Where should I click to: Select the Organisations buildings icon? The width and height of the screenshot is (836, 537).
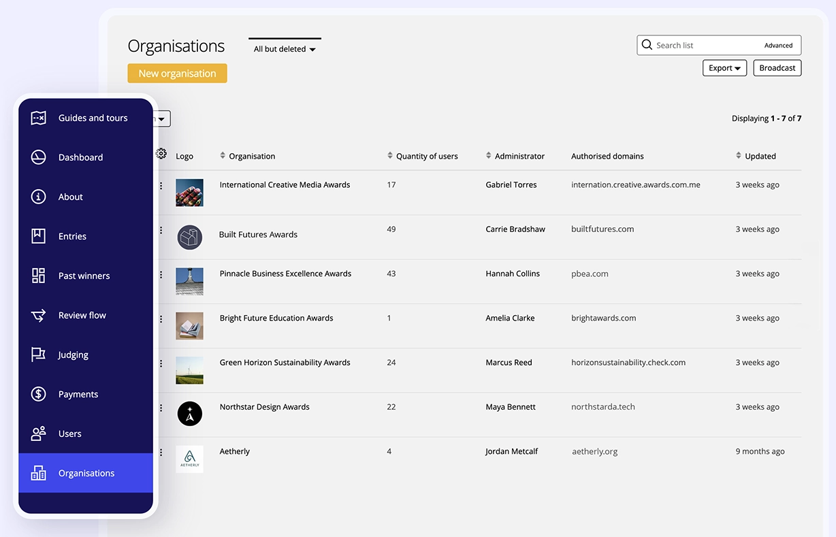click(39, 473)
